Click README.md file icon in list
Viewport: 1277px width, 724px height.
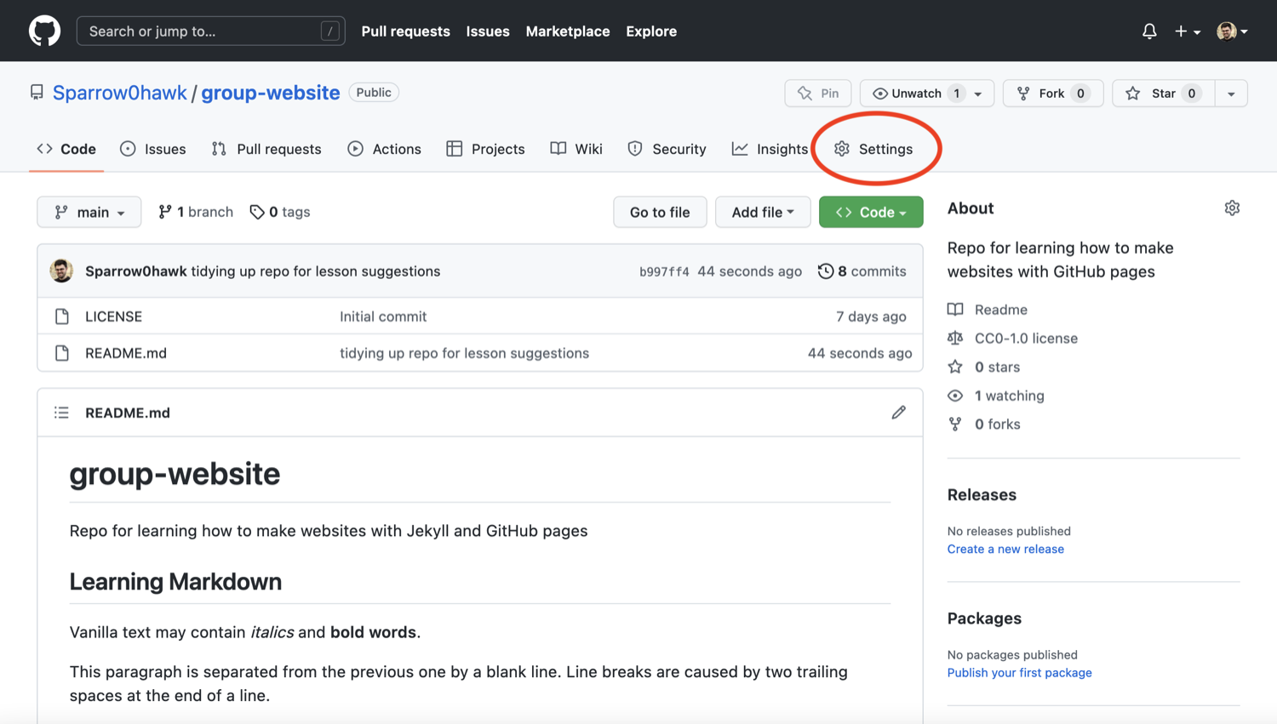(x=62, y=353)
